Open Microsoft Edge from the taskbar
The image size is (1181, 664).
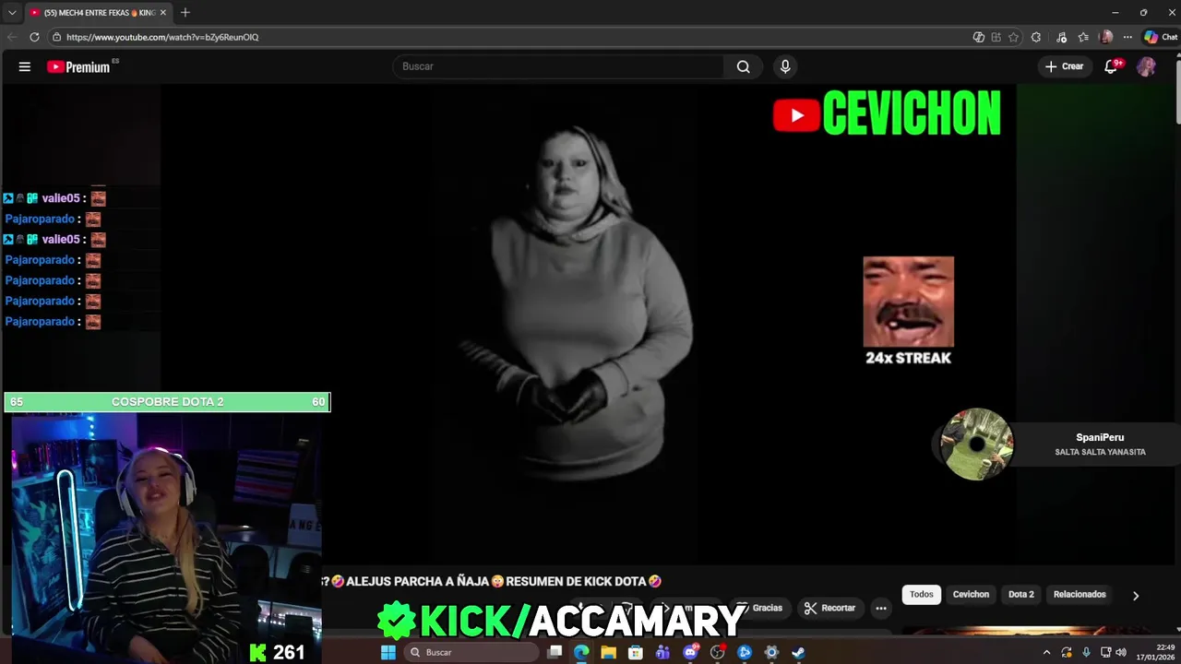(581, 652)
